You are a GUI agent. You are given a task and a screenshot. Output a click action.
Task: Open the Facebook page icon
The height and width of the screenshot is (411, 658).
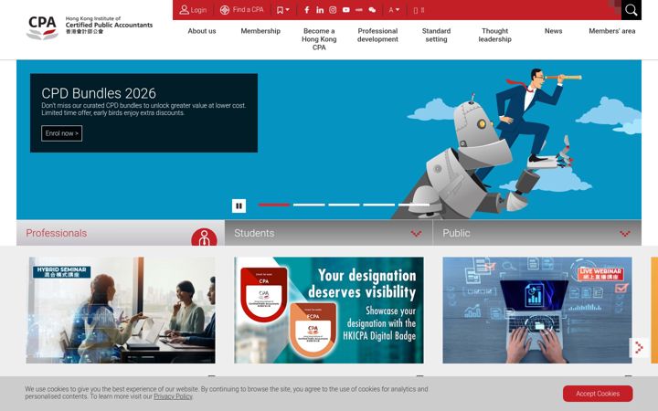tap(307, 10)
